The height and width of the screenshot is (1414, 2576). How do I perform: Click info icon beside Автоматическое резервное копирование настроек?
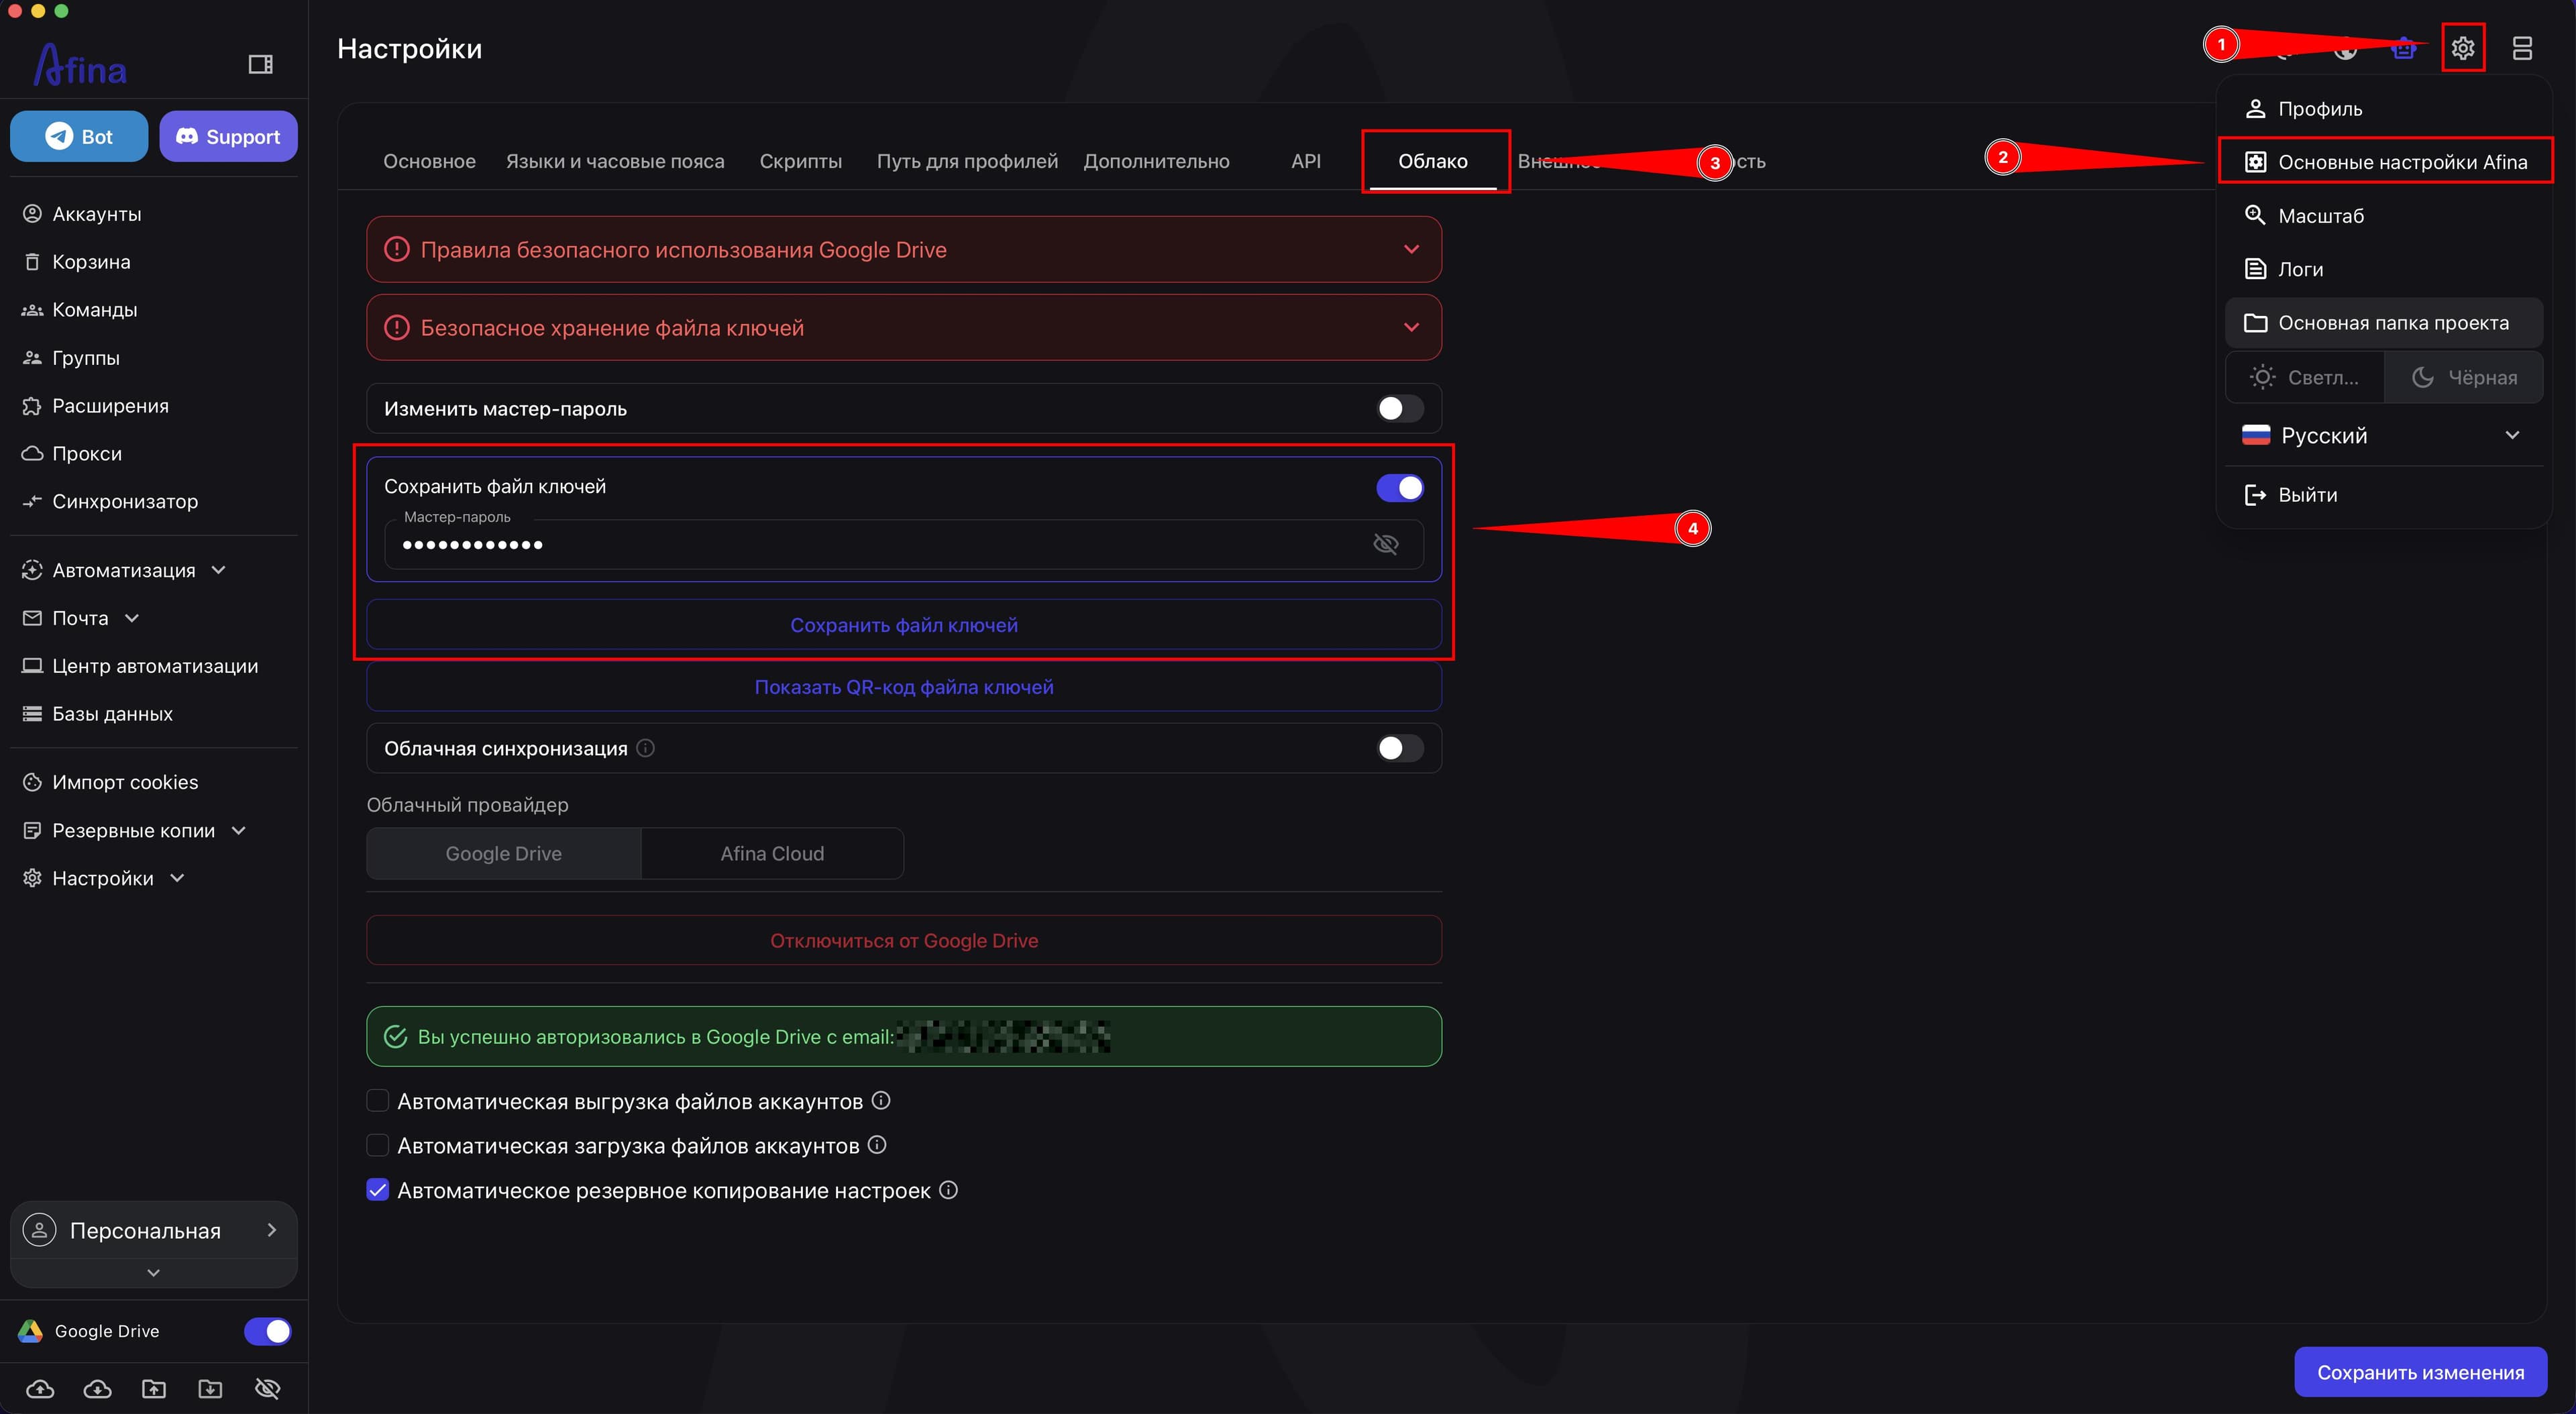coord(949,1189)
